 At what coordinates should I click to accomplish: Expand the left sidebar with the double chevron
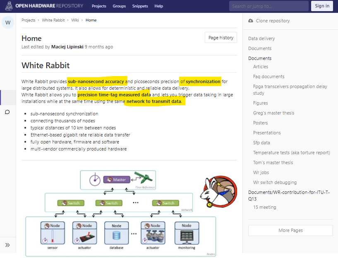(7, 245)
